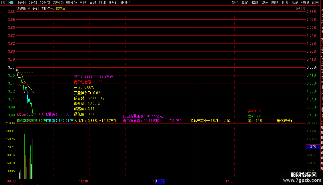
Task: Switch to the 30分钟 chart period
Action: pos(58,3)
